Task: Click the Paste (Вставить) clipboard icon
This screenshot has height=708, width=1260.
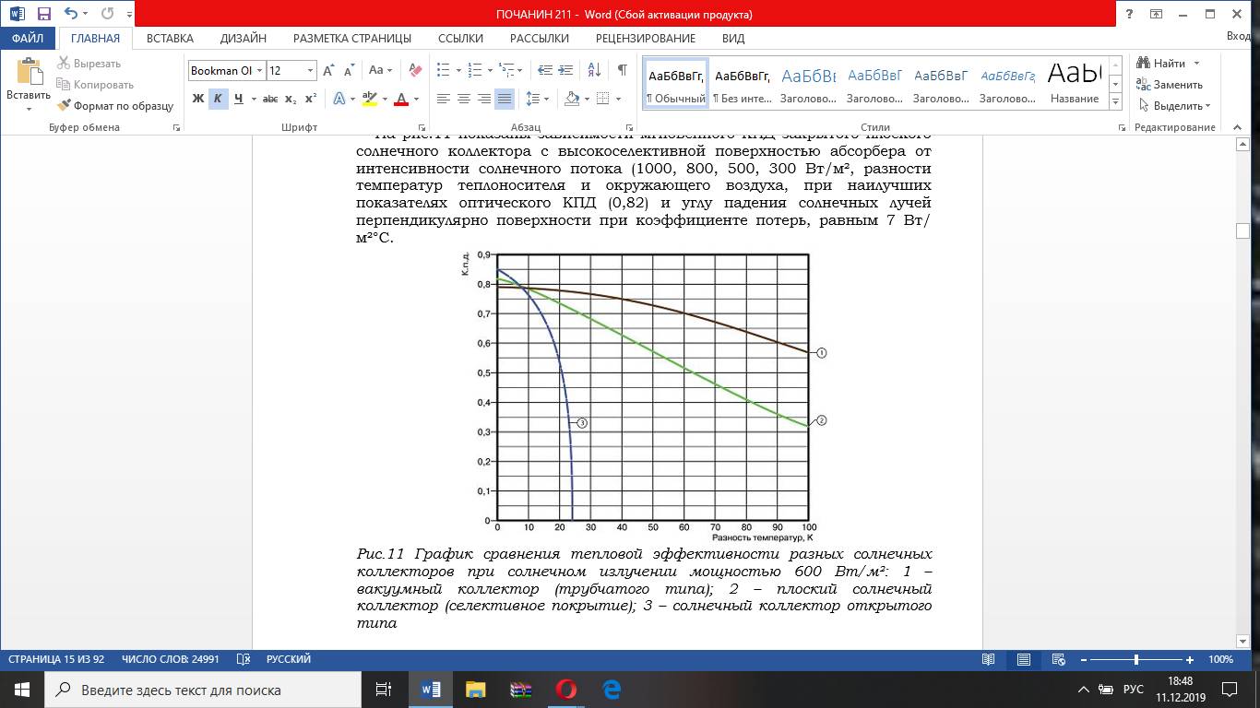Action: [29, 72]
